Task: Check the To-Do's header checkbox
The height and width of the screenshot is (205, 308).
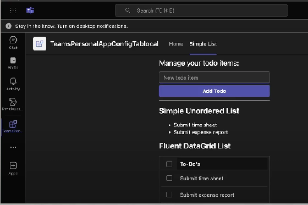Action: pos(169,164)
